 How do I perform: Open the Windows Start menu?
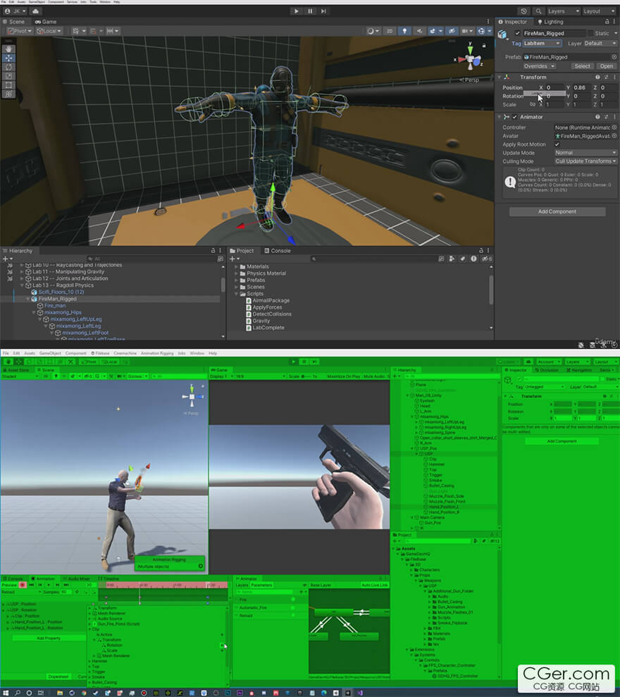6,693
